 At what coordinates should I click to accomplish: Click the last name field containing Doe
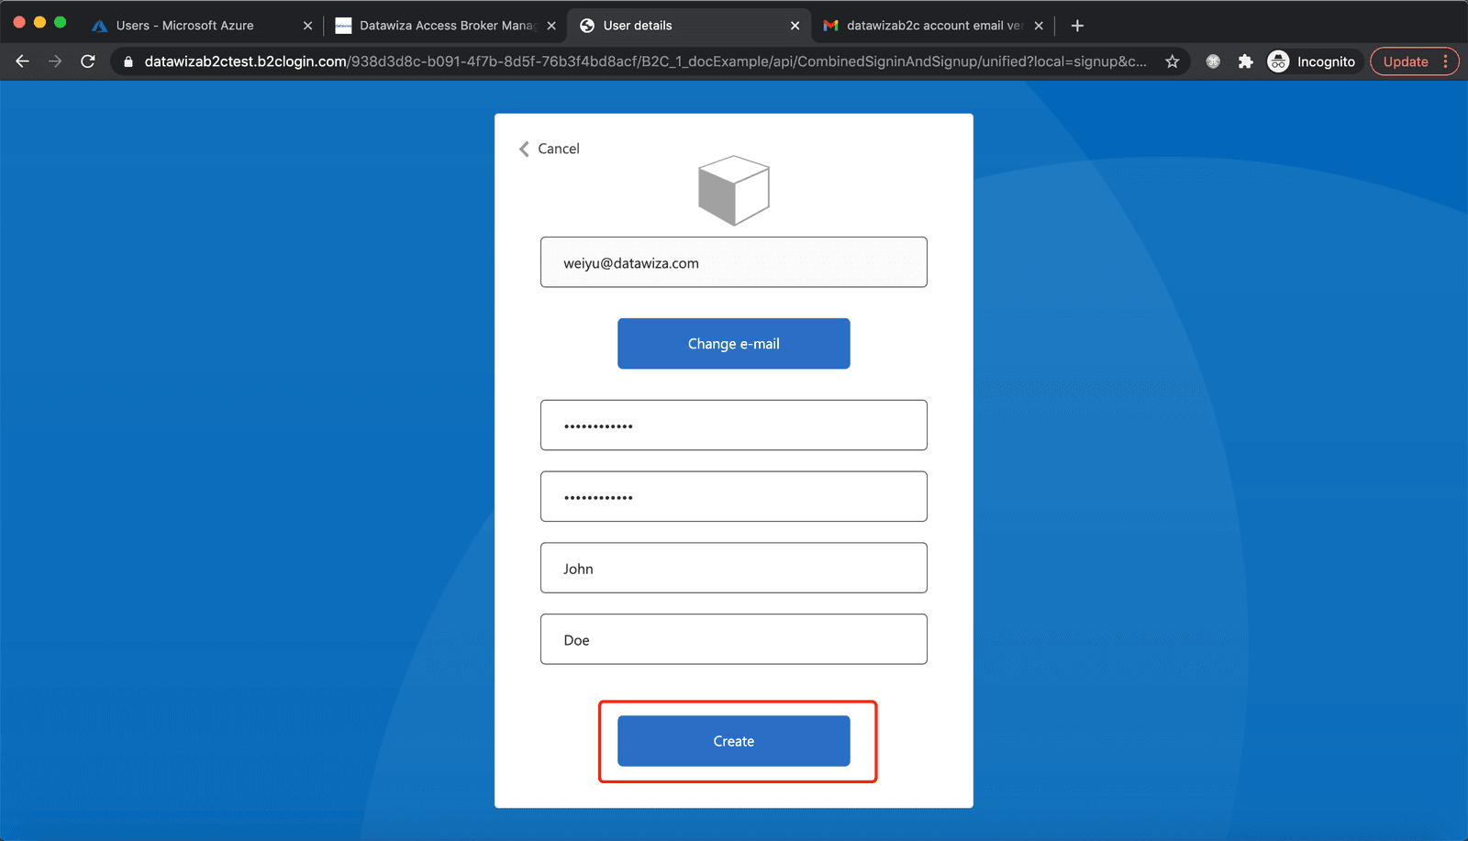[733, 639]
